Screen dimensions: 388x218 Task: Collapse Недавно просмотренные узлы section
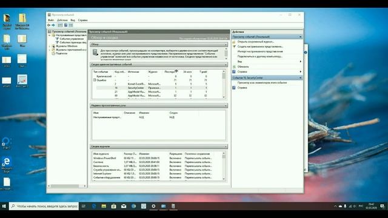coord(226,105)
